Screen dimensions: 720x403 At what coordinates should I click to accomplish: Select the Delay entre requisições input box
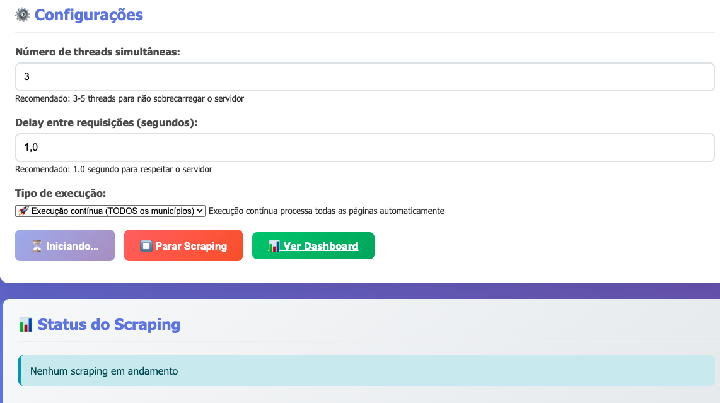(x=364, y=148)
